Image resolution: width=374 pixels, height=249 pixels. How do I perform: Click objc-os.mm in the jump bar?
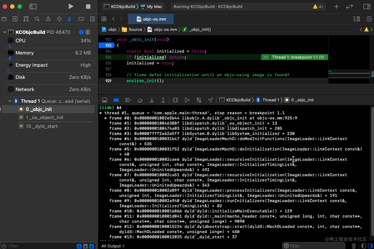(x=162, y=29)
